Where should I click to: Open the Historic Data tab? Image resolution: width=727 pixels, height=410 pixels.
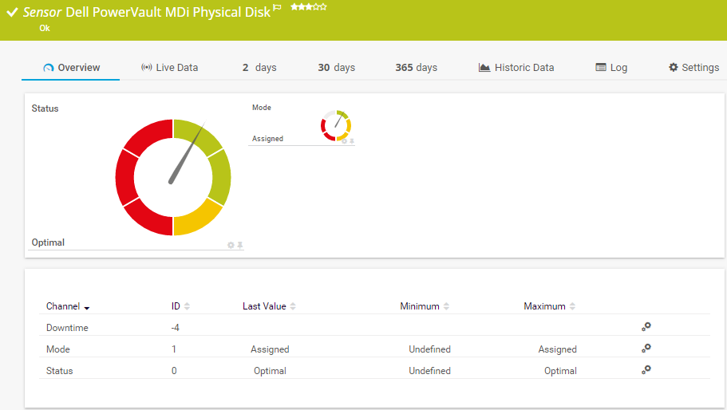click(x=516, y=68)
